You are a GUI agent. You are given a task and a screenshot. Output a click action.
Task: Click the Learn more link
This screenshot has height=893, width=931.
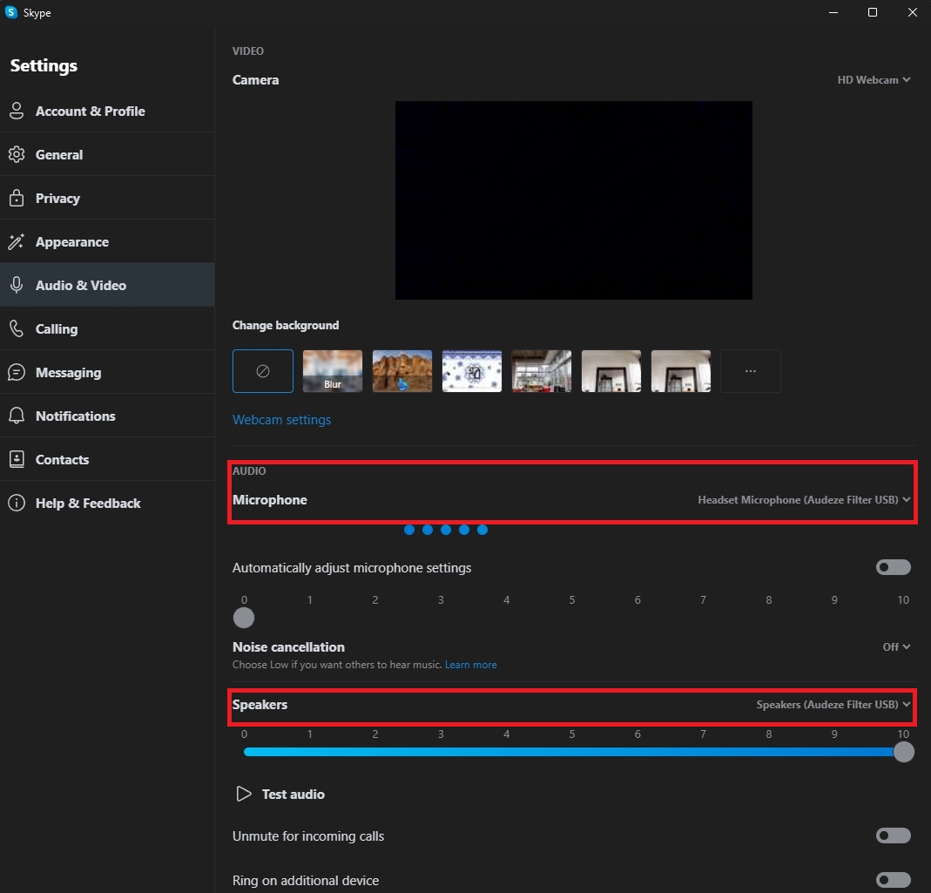tap(470, 665)
